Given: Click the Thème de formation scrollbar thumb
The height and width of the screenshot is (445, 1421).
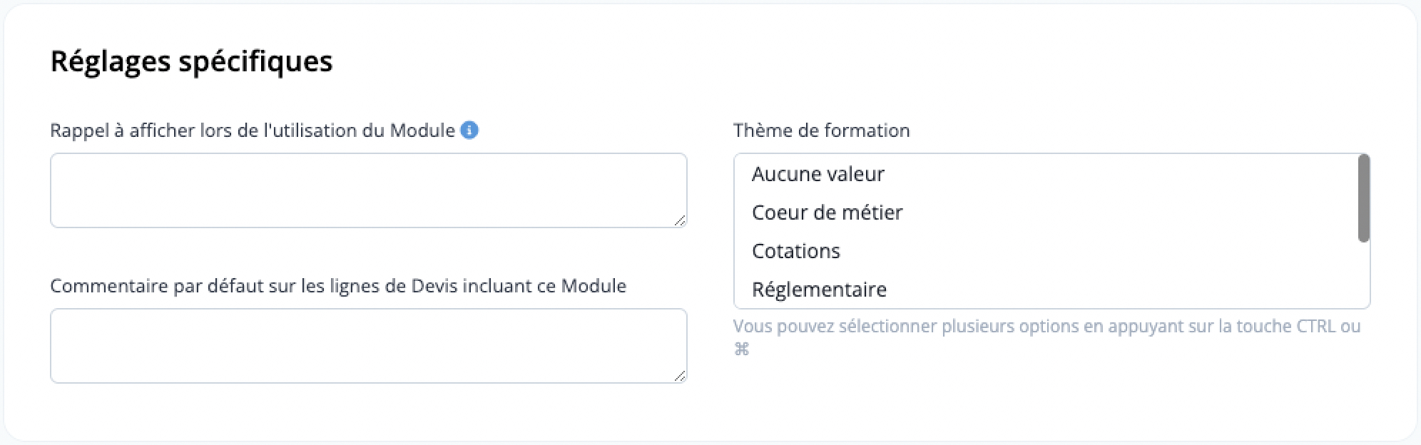Looking at the screenshot, I should click(x=1363, y=198).
